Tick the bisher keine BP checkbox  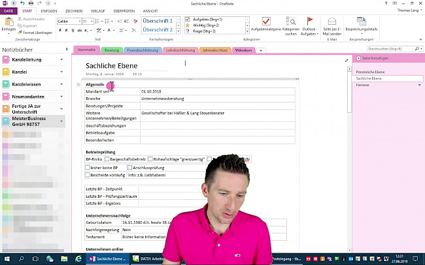(x=88, y=167)
